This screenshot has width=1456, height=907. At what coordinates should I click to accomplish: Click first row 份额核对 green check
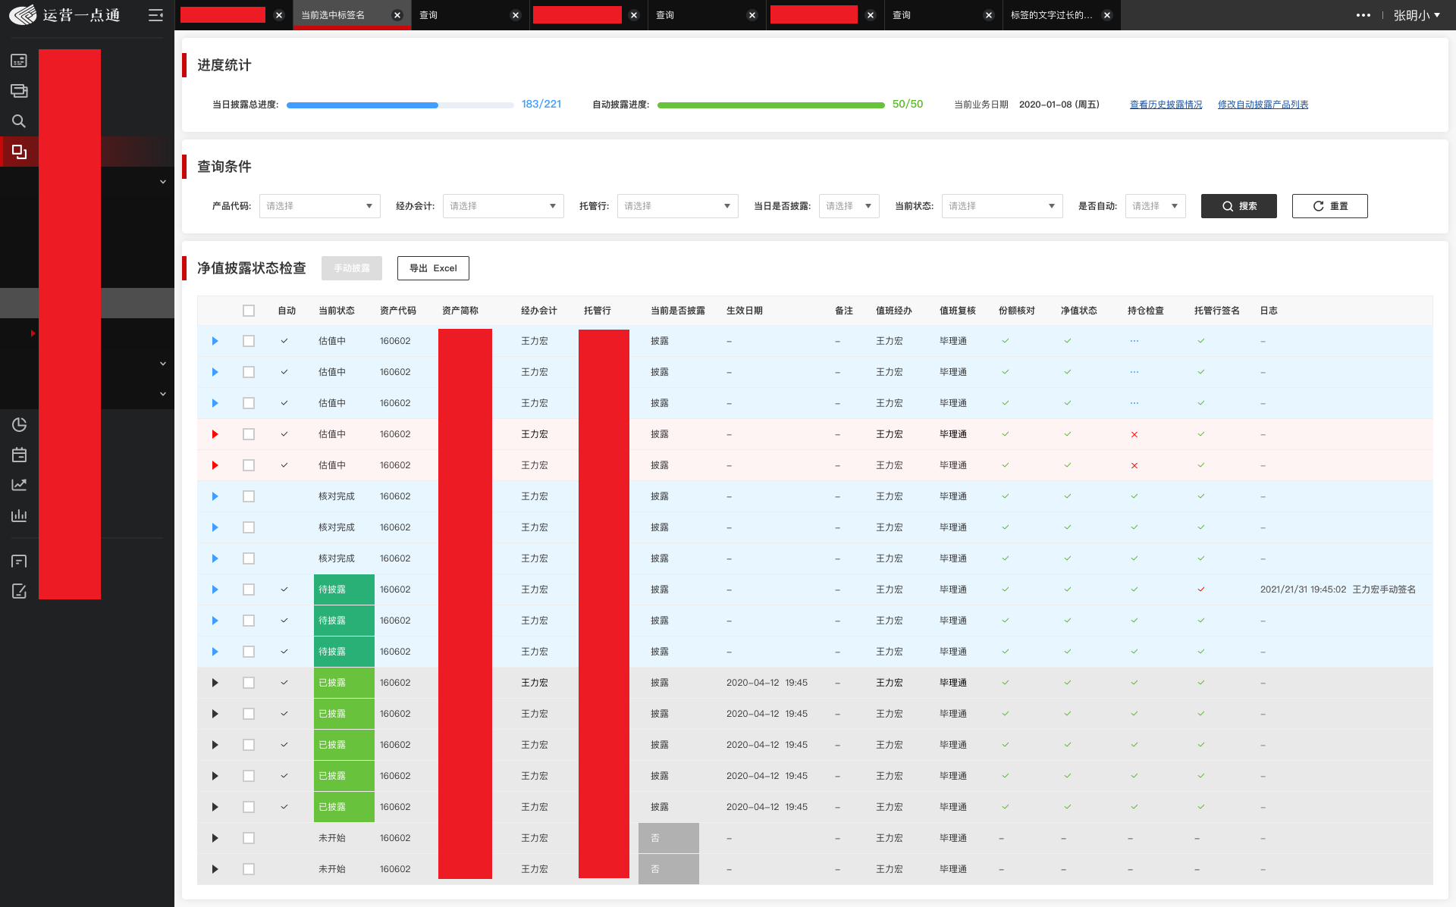point(1006,341)
